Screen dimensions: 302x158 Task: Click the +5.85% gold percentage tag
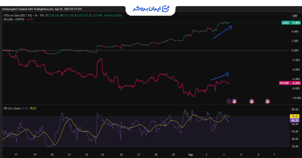pos(295,22)
